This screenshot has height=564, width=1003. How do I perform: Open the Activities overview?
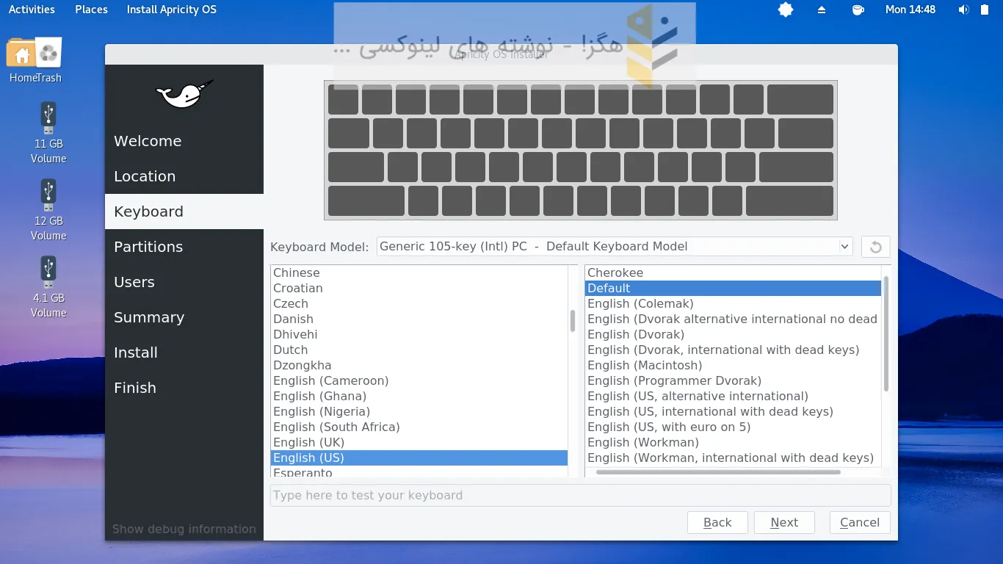tap(32, 10)
